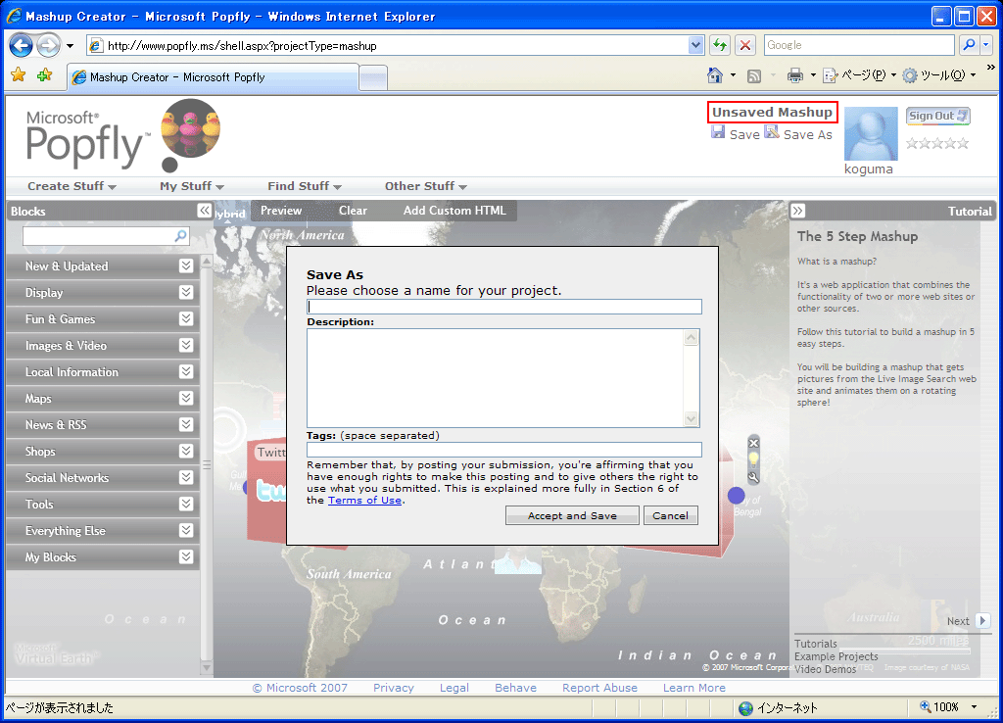Viewport: 1003px width, 723px height.
Task: Click the browser Back arrow button
Action: click(x=22, y=45)
